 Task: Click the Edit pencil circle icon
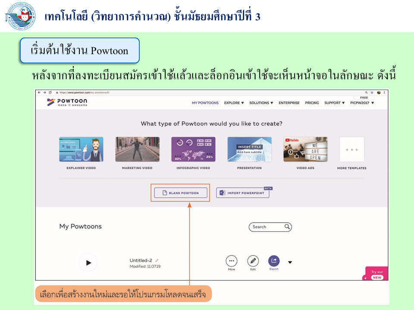pyautogui.click(x=253, y=261)
